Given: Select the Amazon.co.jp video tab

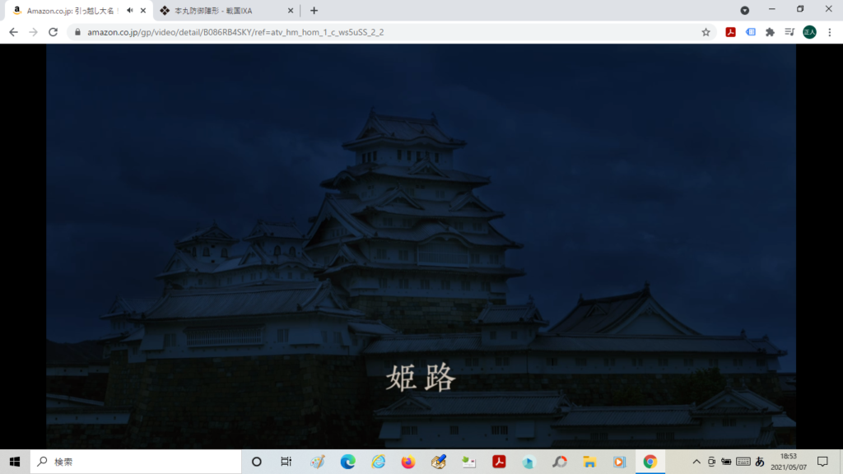Looking at the screenshot, I should coord(70,11).
